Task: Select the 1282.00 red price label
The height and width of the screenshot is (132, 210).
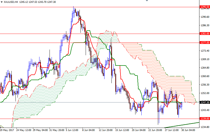Action: tap(205, 34)
